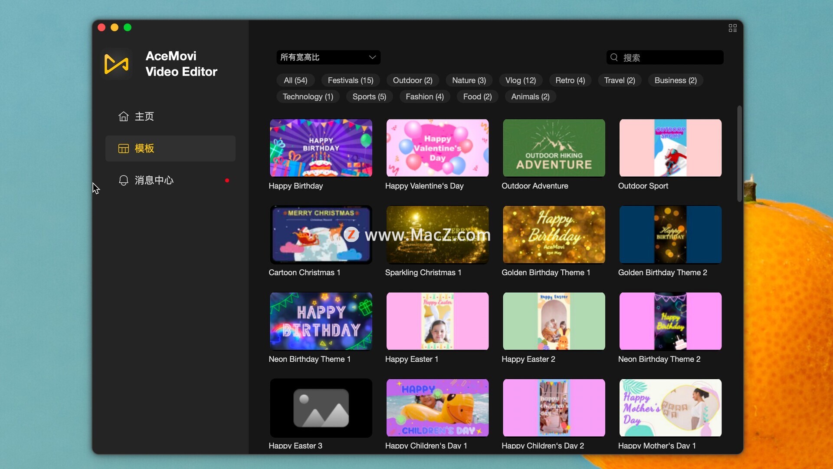The height and width of the screenshot is (469, 833).
Task: Choose the Fashion (4) category
Action: tap(425, 97)
